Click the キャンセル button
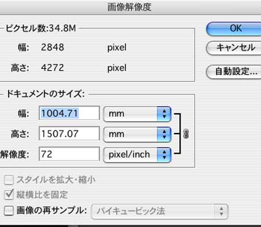This screenshot has width=261, height=227. coord(234,48)
